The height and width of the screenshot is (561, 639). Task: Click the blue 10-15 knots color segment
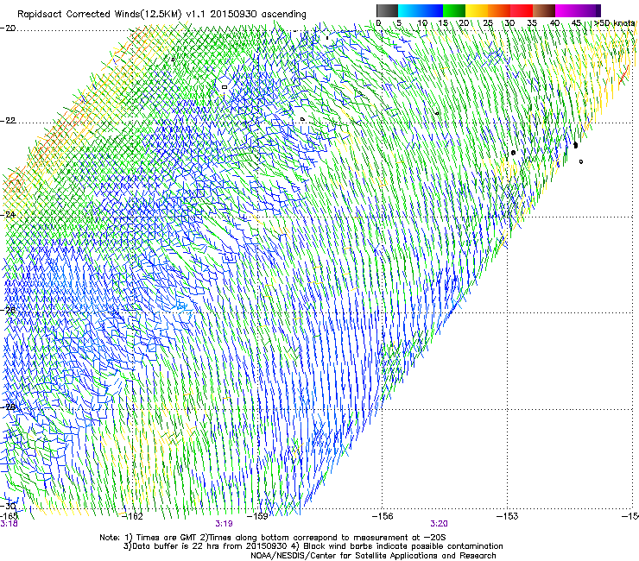coord(432,10)
